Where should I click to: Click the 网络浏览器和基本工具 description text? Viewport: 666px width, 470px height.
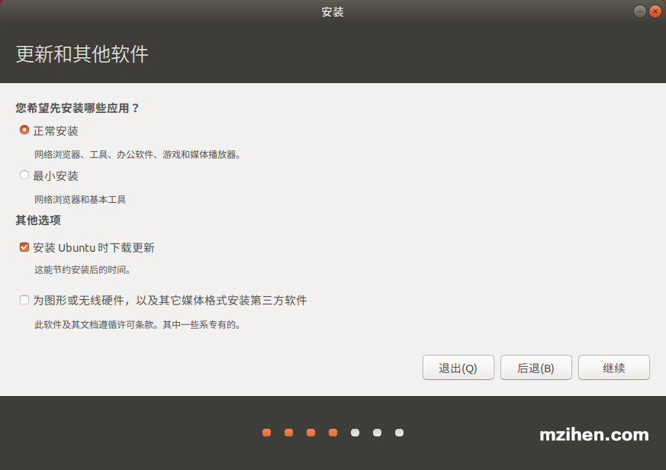80,199
